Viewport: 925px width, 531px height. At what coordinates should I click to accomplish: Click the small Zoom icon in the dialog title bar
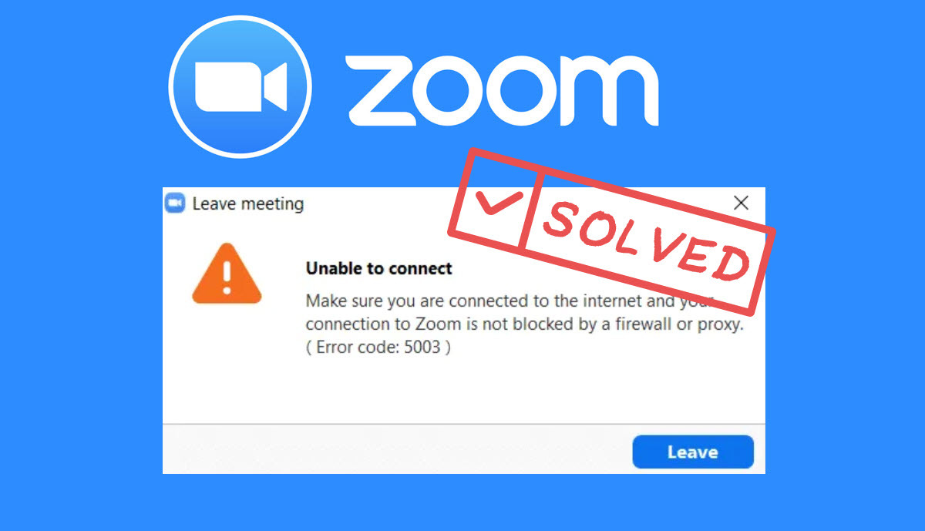tap(175, 203)
